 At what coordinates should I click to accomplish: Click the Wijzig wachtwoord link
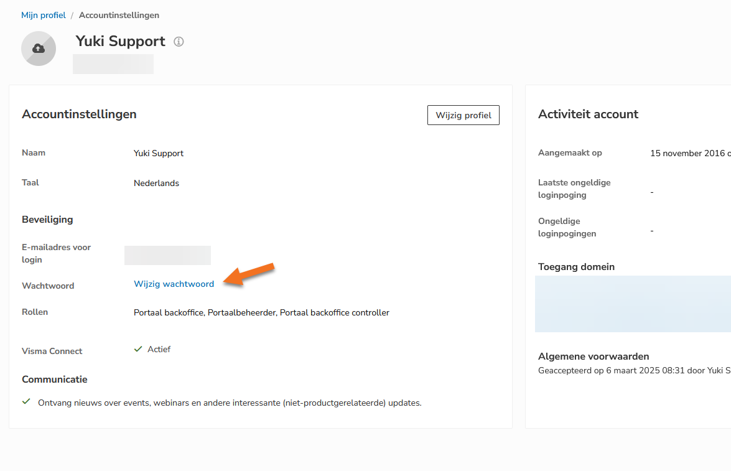coord(174,284)
